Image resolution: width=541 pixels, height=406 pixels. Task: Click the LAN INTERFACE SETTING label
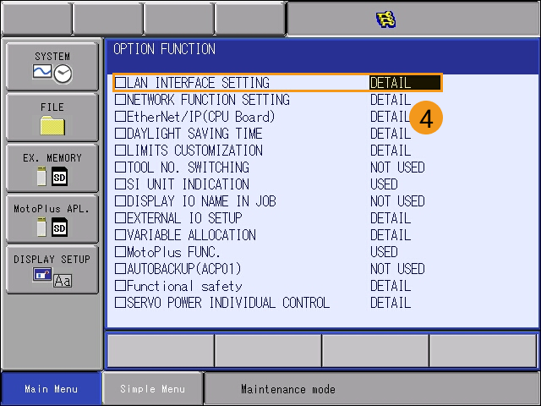[199, 83]
